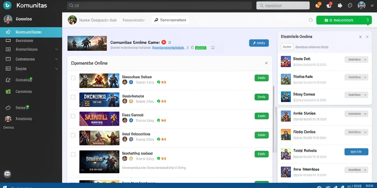Viewport: 377px width, 188px height.
Task: Expand the fifth sidebar item chevron
Action: pyautogui.click(x=56, y=69)
